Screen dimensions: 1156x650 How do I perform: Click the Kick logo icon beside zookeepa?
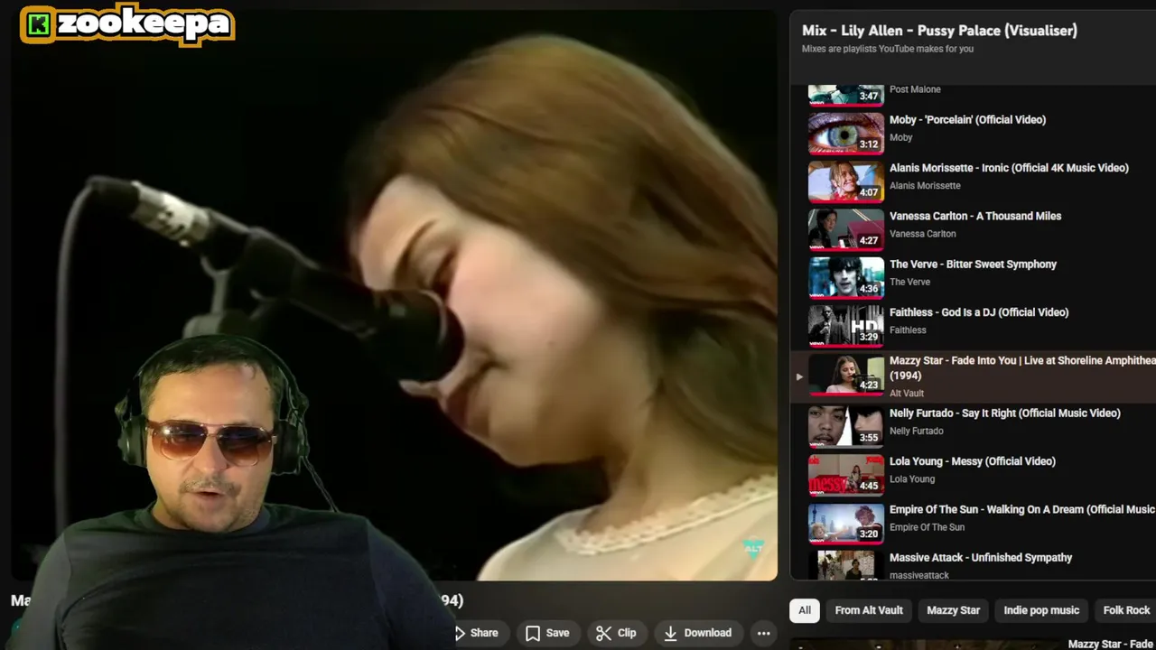tap(38, 25)
